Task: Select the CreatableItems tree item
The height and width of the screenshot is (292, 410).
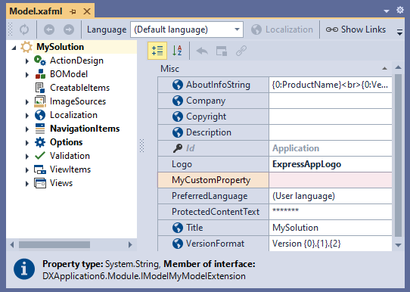Action: (79, 88)
